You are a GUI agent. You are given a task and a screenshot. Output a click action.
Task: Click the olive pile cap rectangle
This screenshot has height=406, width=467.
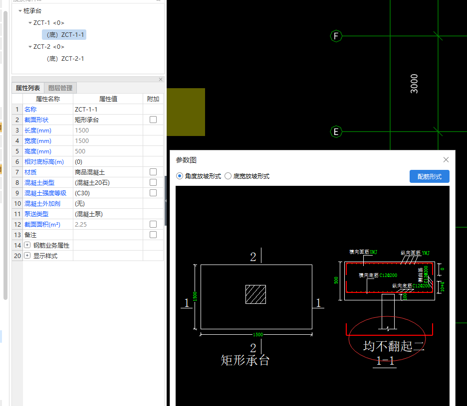tap(186, 112)
